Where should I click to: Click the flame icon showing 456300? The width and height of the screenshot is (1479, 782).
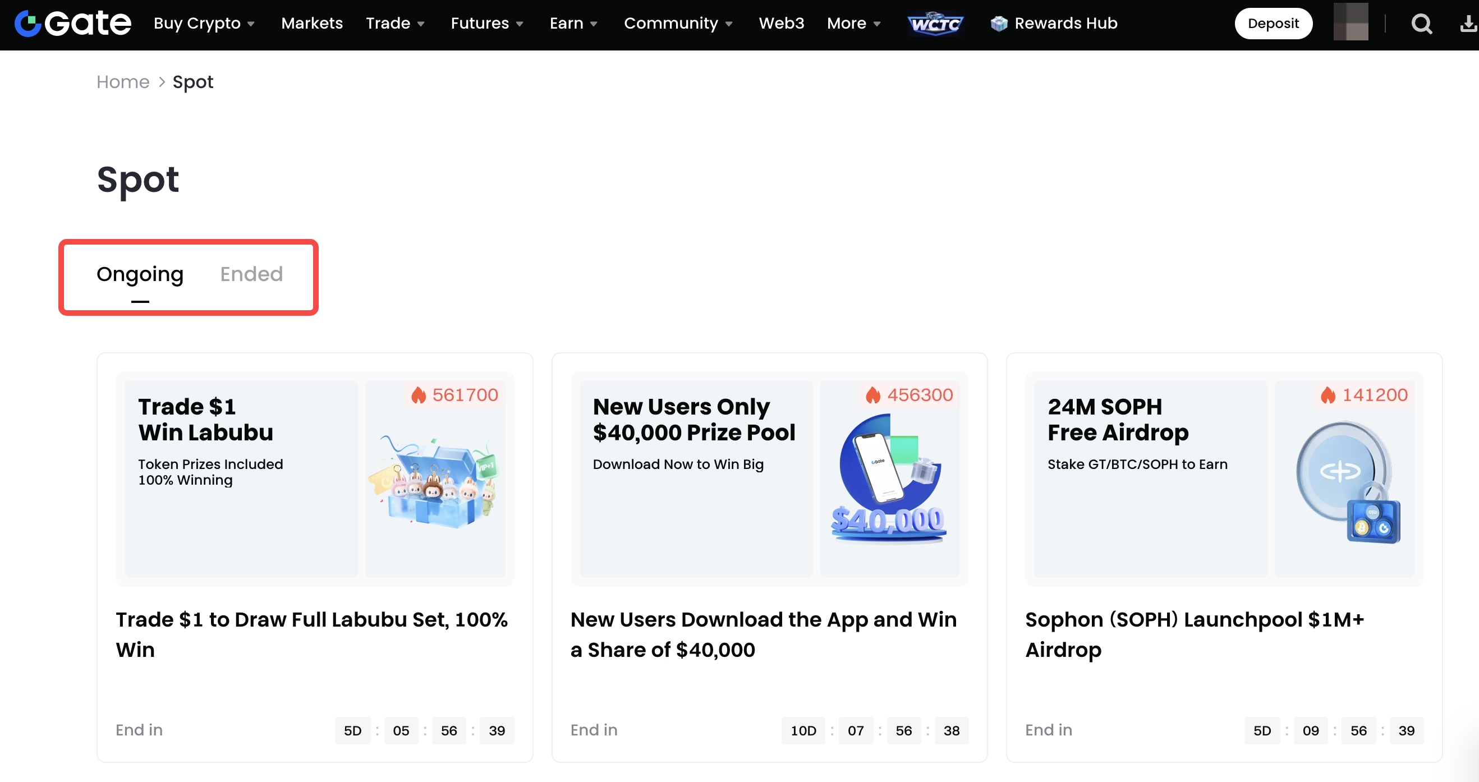coord(873,395)
